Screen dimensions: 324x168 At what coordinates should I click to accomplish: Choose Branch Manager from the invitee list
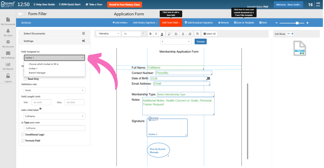37,73
